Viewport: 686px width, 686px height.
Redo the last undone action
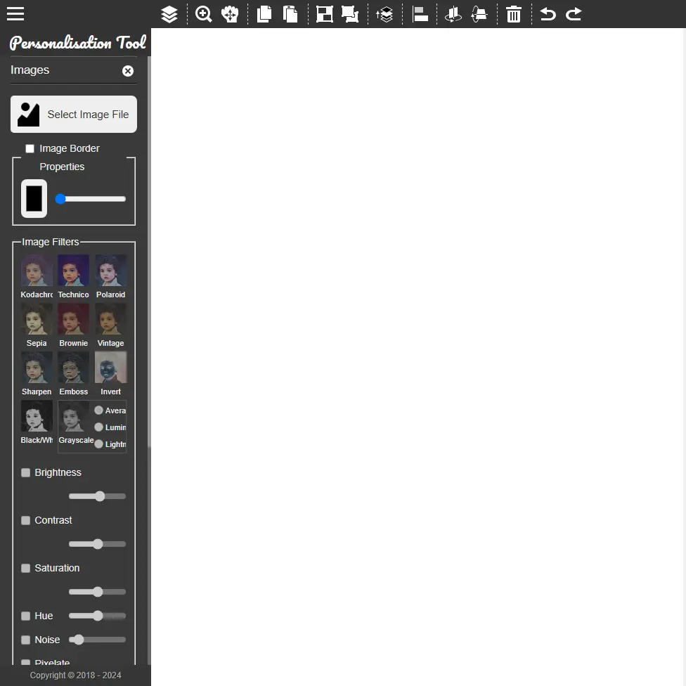[573, 14]
